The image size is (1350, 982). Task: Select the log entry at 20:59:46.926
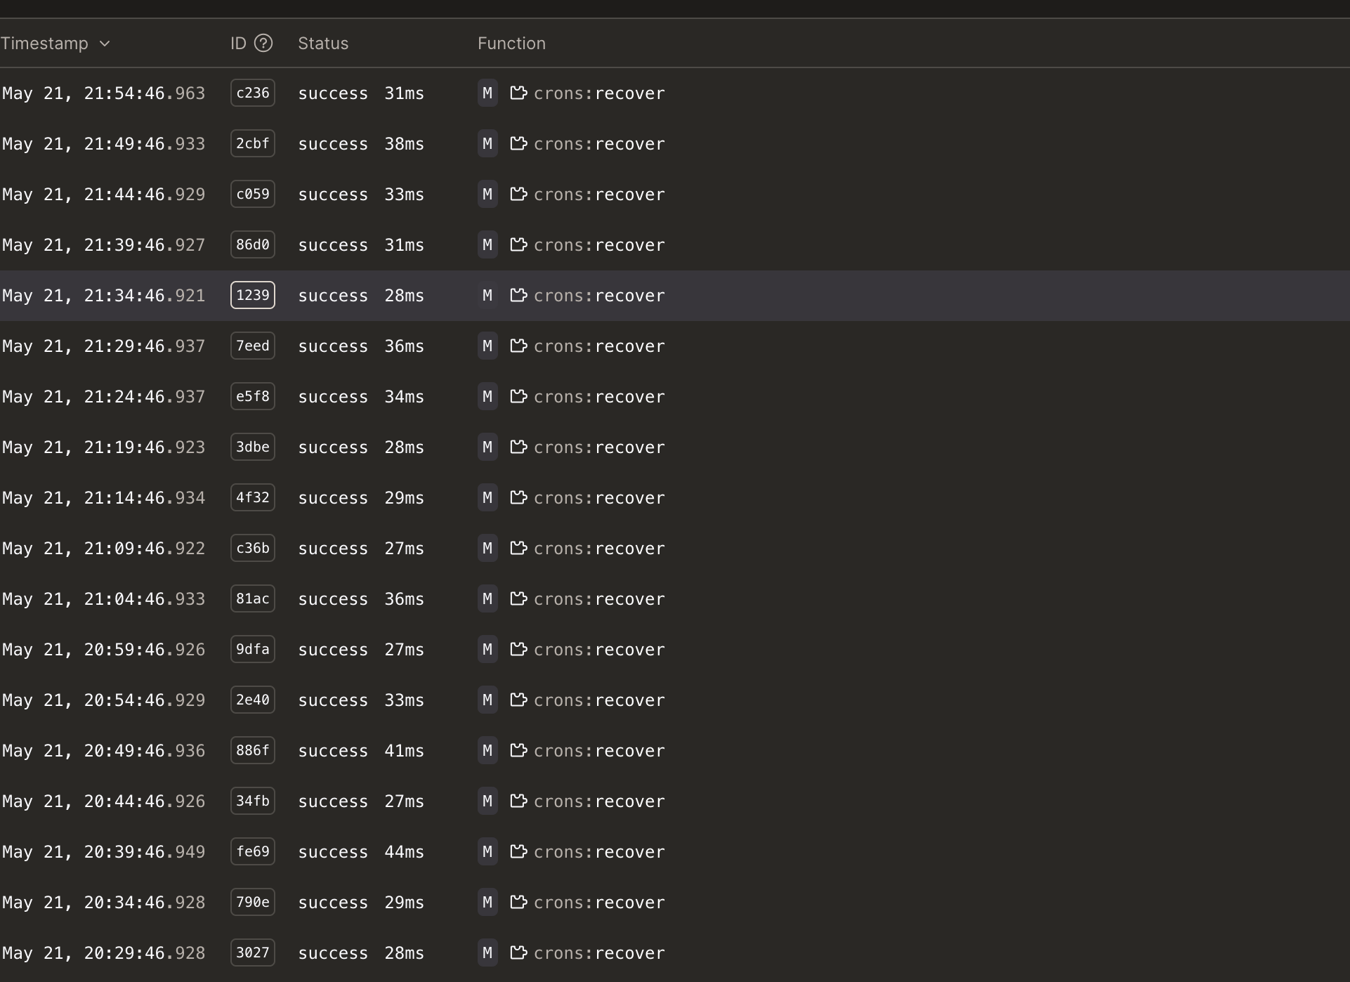(104, 650)
